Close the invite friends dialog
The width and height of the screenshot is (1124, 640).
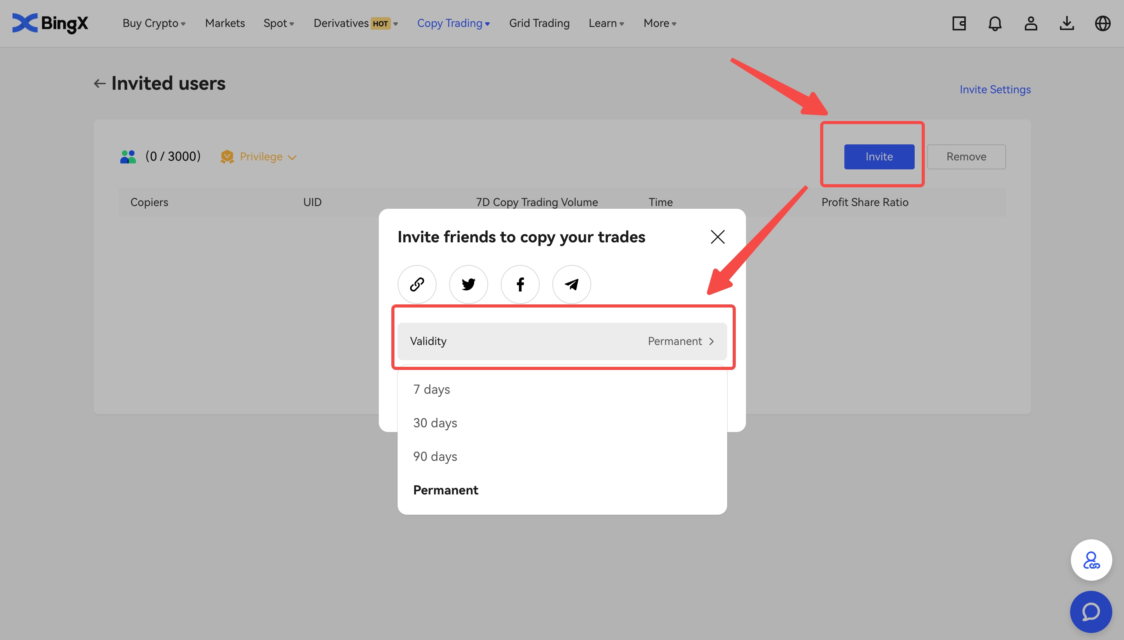tap(717, 237)
